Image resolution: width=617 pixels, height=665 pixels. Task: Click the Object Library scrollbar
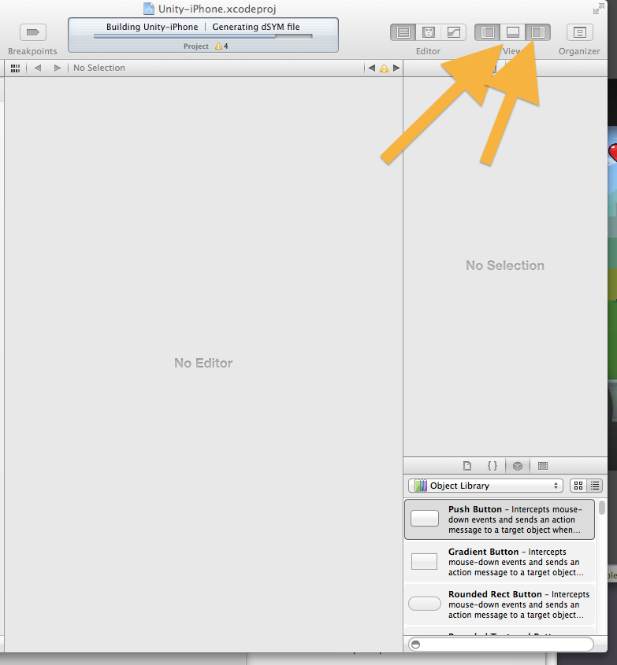(602, 508)
